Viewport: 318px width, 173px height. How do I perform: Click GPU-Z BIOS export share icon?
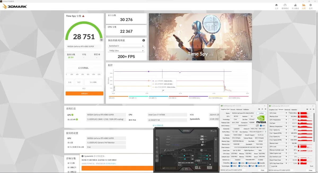coord(257,126)
